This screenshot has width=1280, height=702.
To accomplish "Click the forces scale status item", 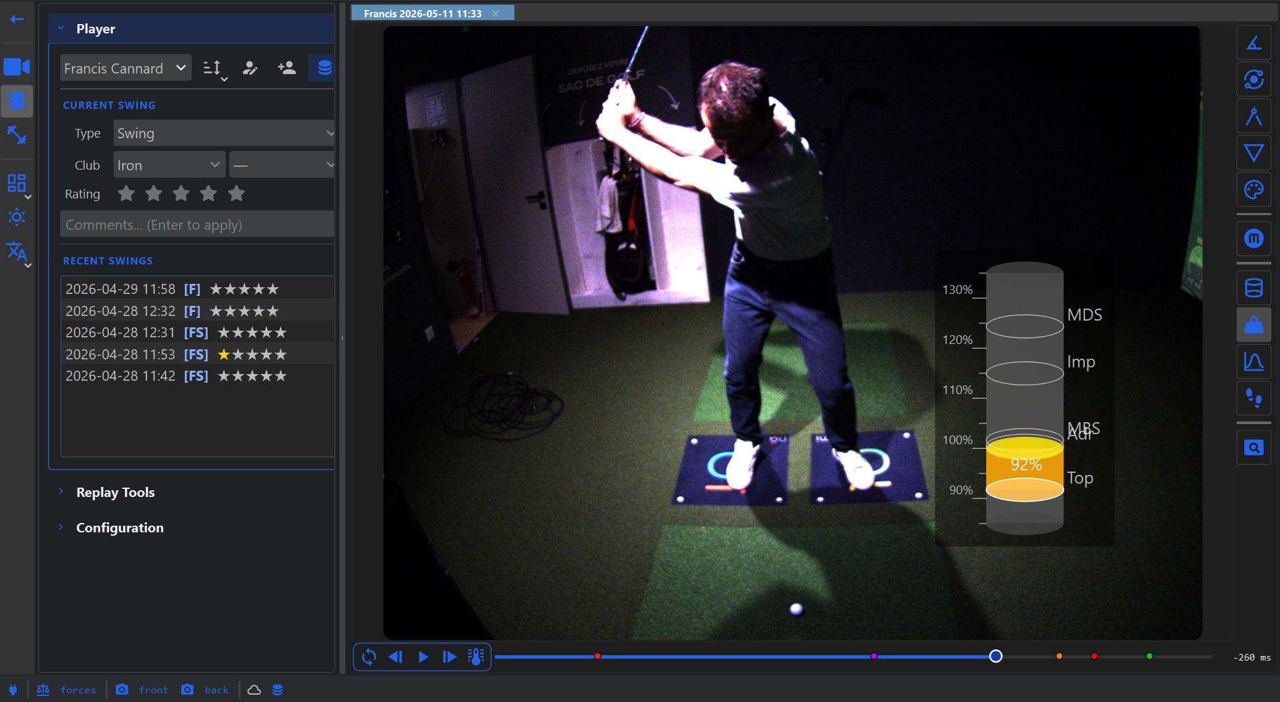I will (67, 689).
